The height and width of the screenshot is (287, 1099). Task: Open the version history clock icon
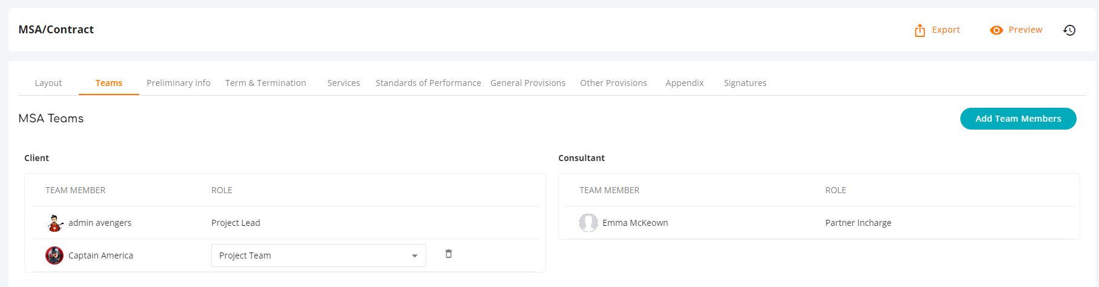(x=1069, y=30)
